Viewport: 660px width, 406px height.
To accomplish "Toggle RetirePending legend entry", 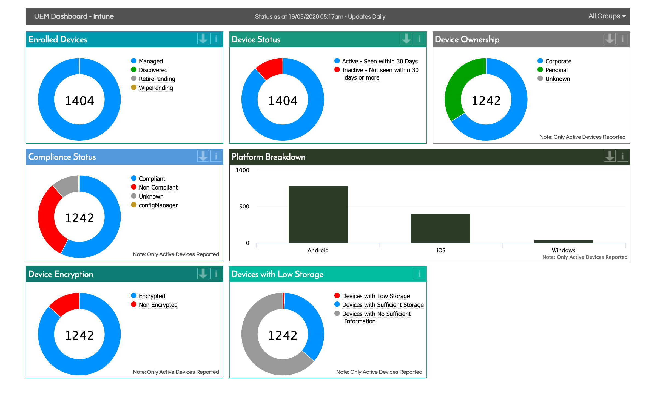I will pos(153,79).
